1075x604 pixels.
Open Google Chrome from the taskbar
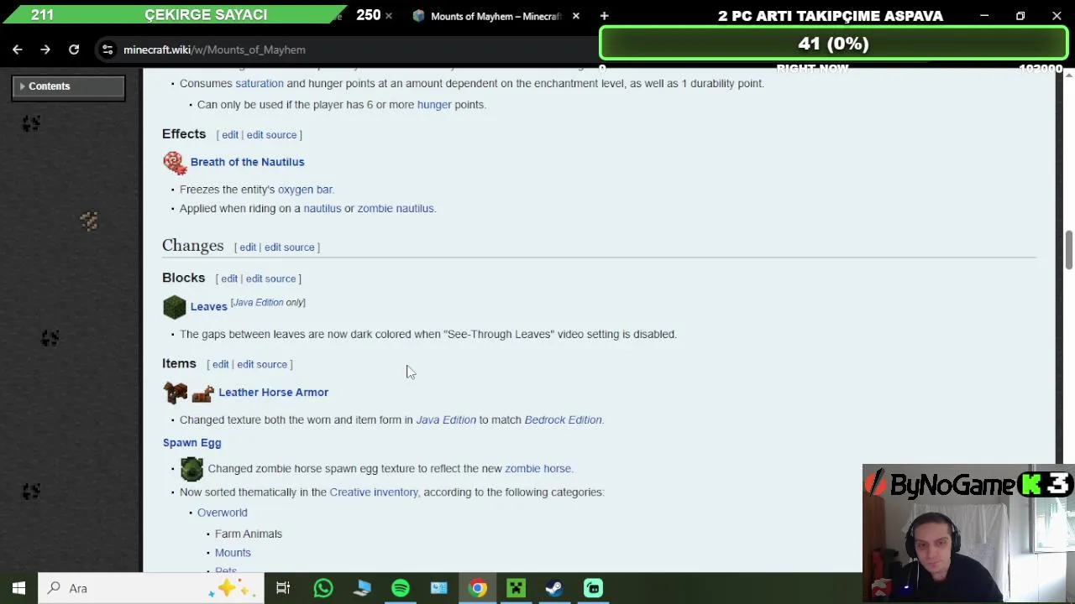pyautogui.click(x=478, y=588)
